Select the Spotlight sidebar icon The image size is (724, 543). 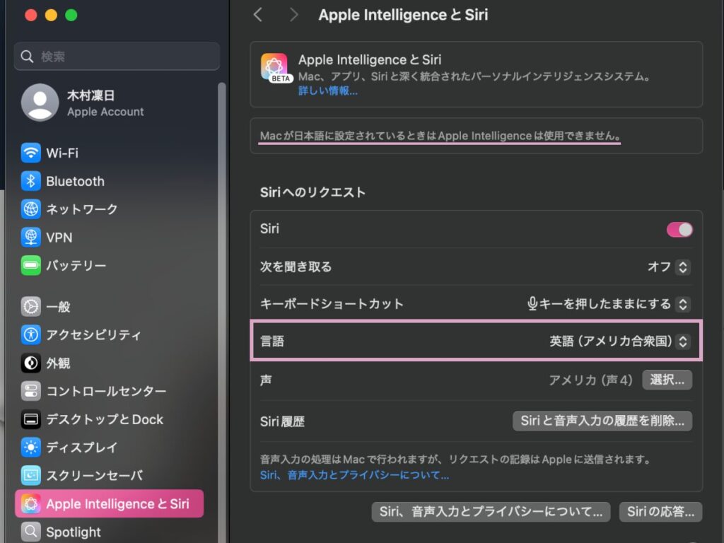click(30, 532)
